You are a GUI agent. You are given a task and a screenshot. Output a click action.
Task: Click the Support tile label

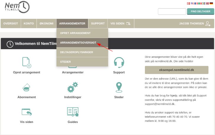pyautogui.click(x=119, y=73)
